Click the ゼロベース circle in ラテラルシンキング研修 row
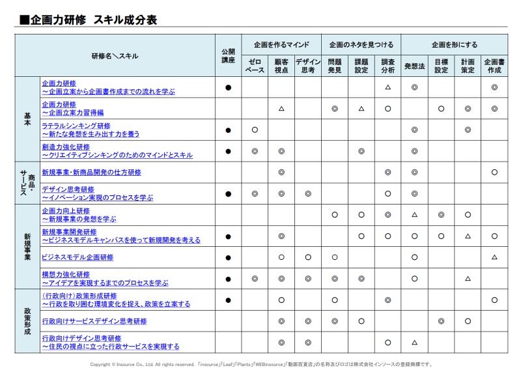The image size is (521, 368). tap(255, 130)
